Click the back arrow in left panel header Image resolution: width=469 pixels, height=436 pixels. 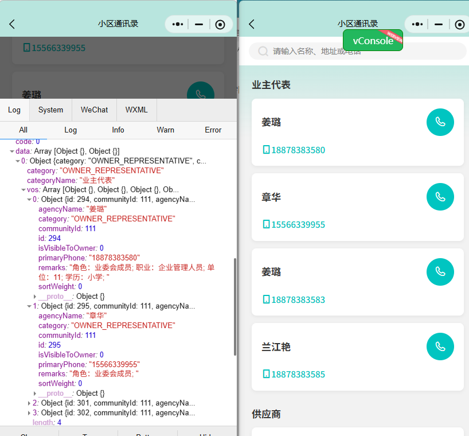click(x=12, y=24)
